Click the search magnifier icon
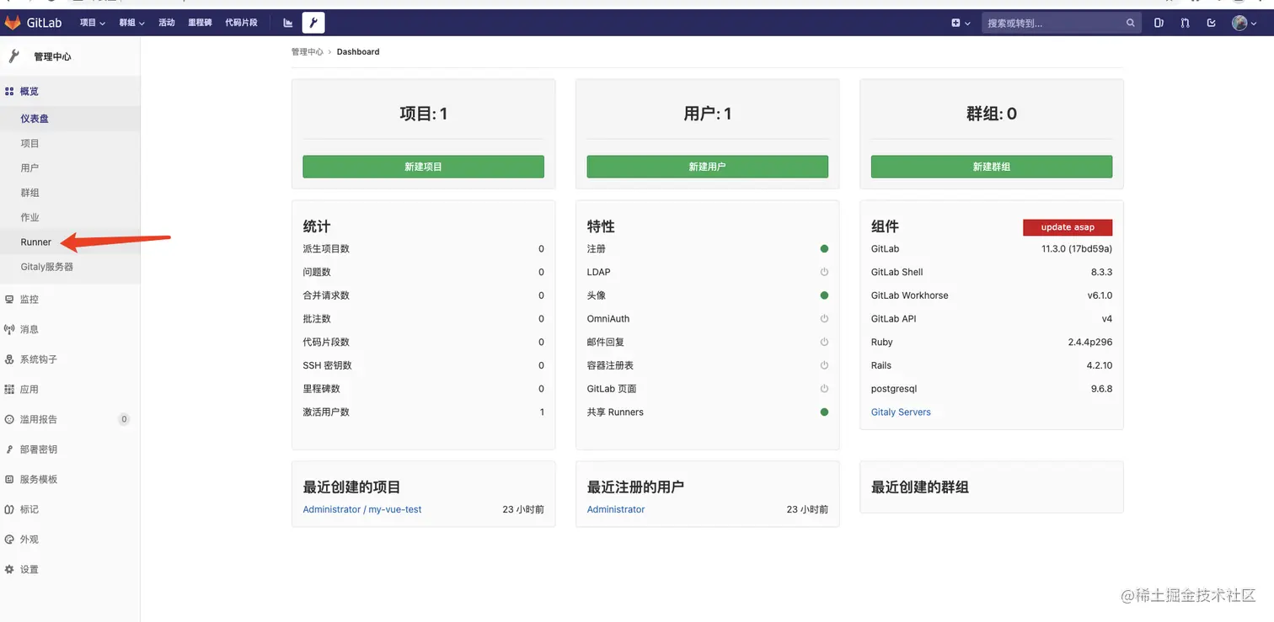 [x=1131, y=23]
